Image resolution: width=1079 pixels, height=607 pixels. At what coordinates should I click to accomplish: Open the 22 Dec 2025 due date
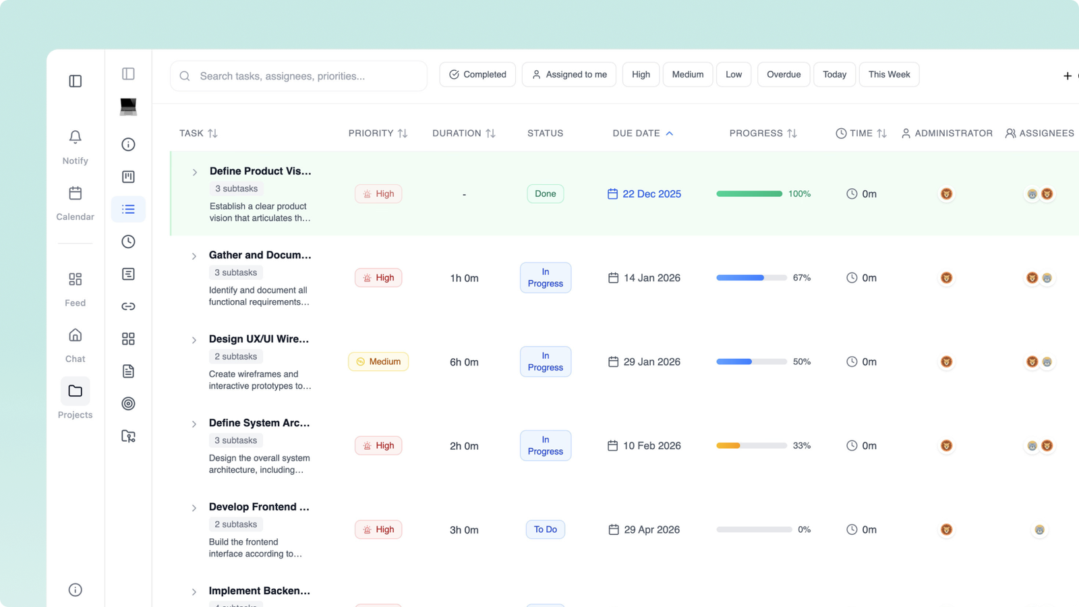pyautogui.click(x=644, y=194)
